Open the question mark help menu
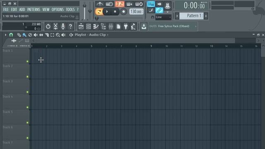Viewport: 265px width, 149px height. [x=77, y=10]
